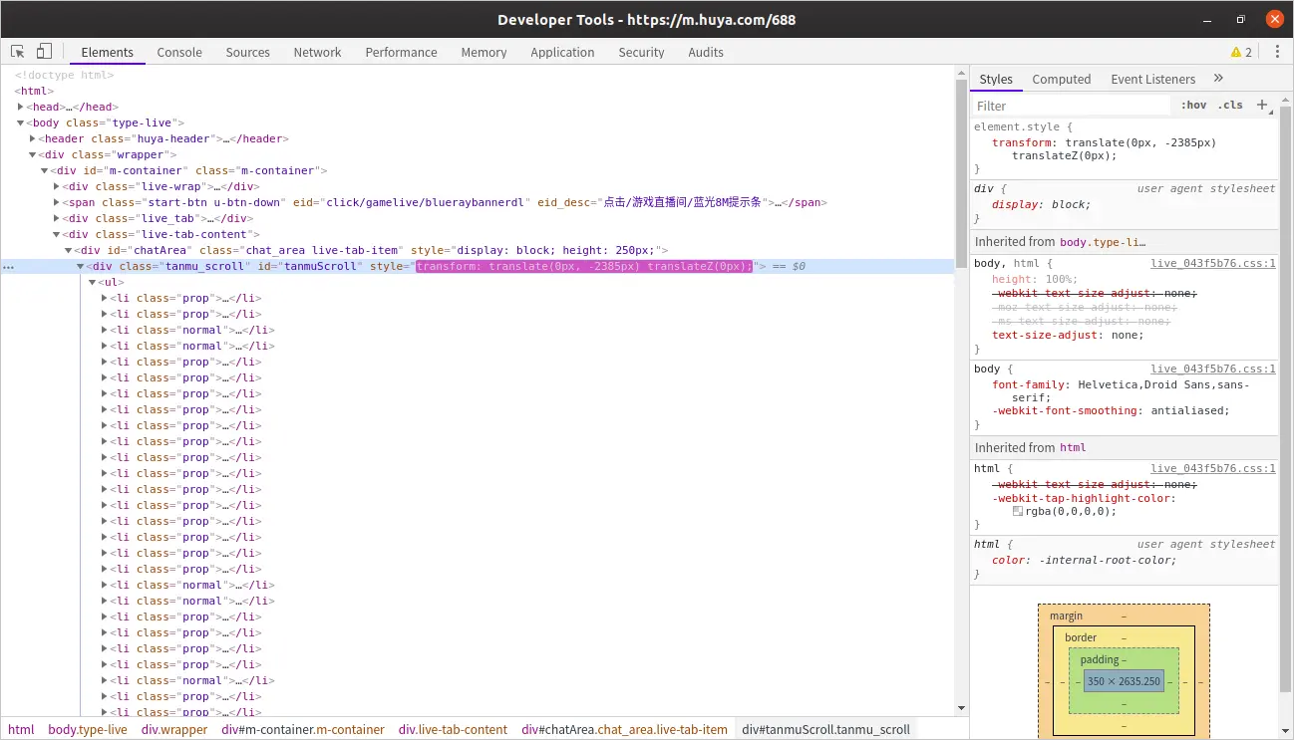1294x740 pixels.
Task: Open the warnings count indicator
Action: (x=1241, y=52)
